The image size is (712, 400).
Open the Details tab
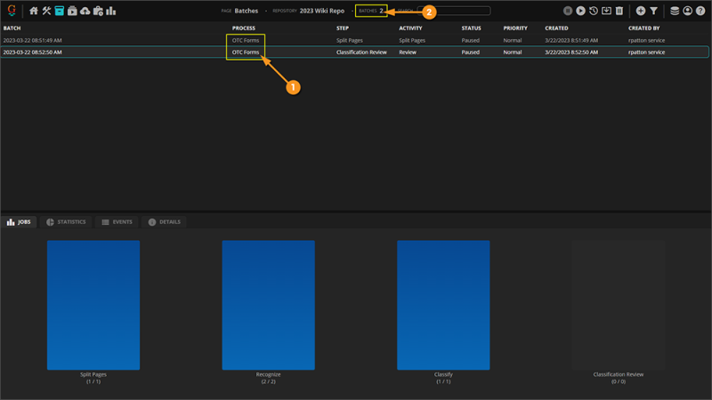coord(164,222)
